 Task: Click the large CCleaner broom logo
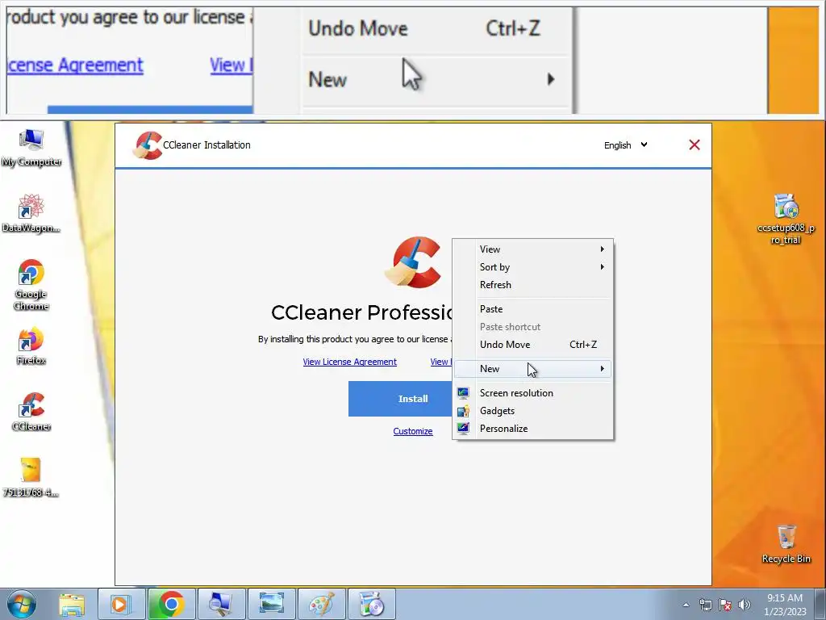[x=413, y=262]
